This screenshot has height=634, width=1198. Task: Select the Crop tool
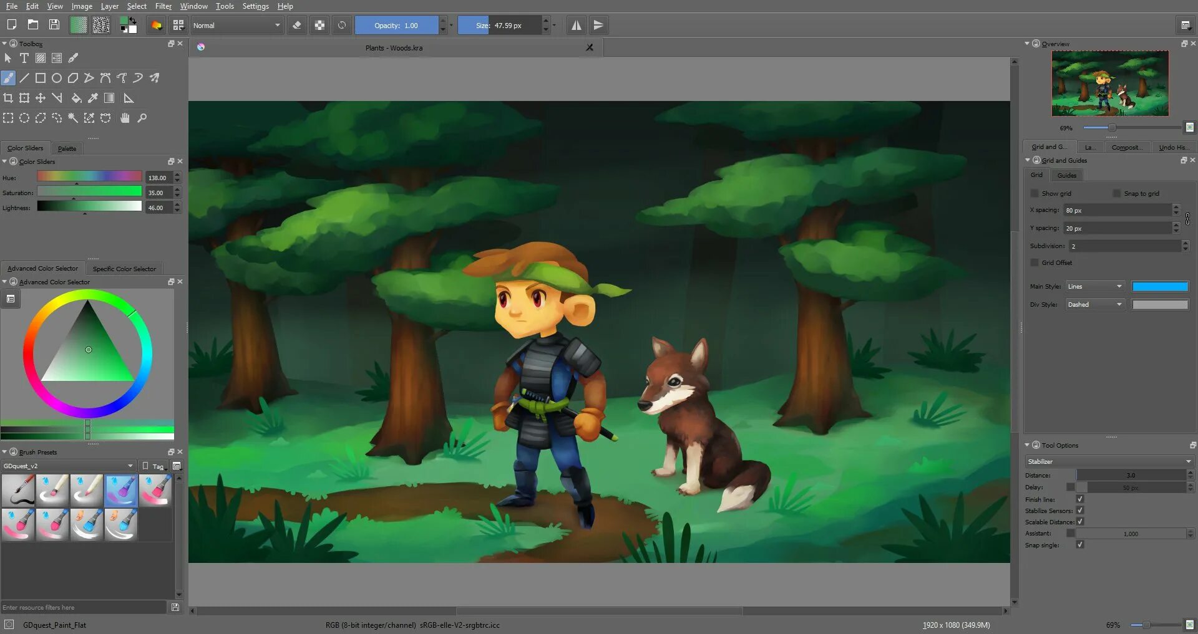(8, 98)
